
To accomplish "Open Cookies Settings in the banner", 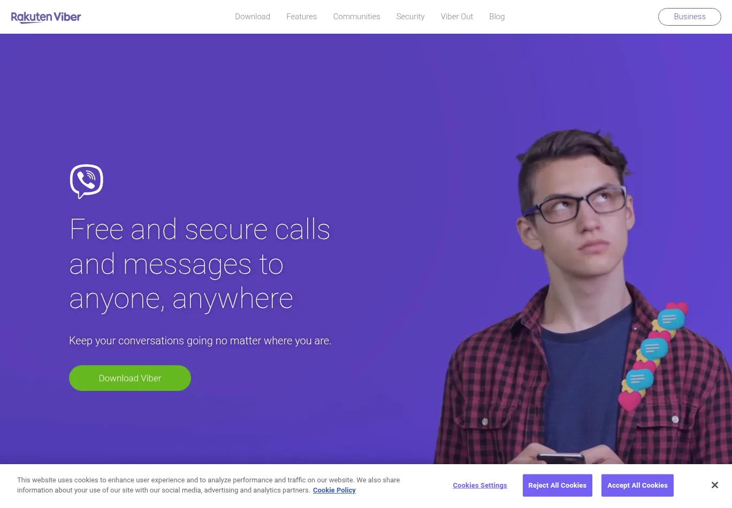I will click(x=480, y=486).
